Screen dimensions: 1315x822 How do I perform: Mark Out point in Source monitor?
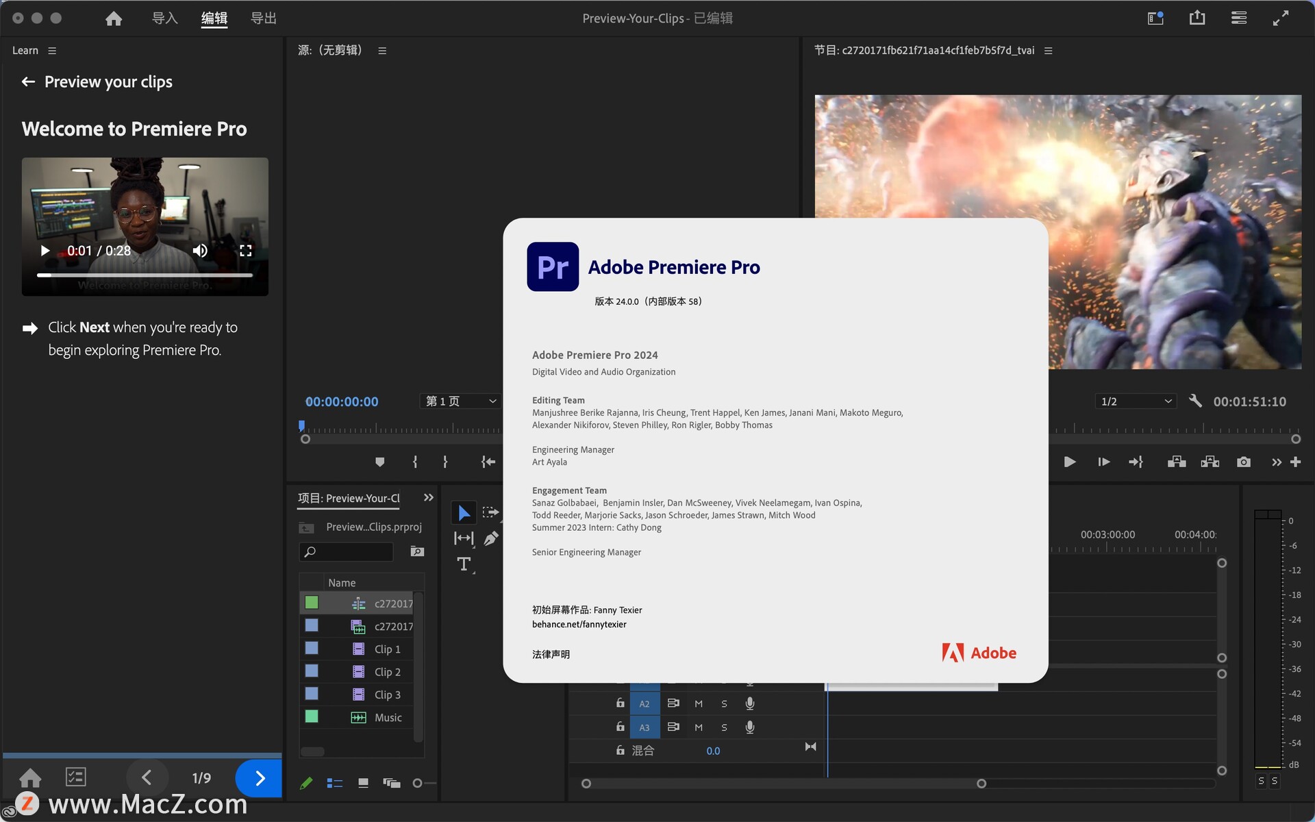pos(445,462)
